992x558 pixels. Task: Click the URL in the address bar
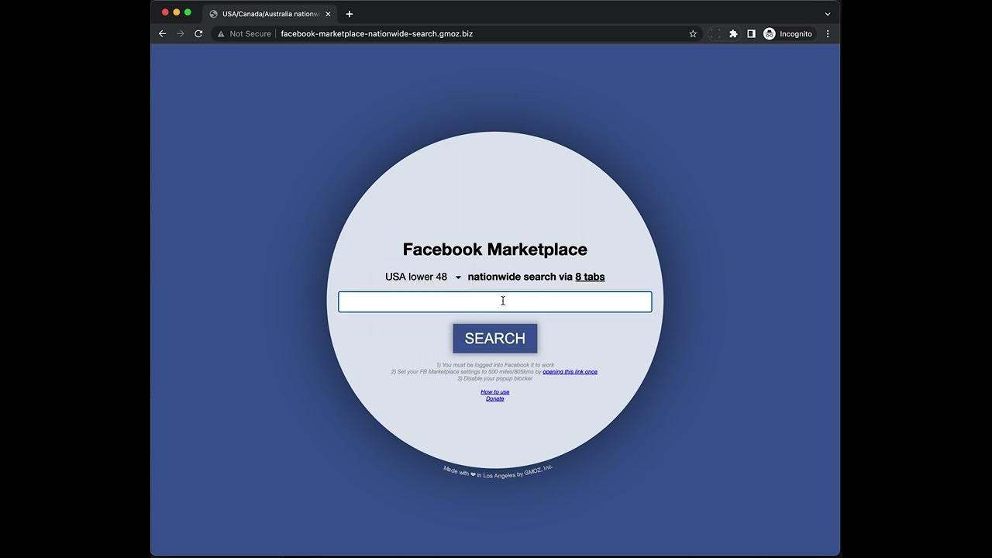tap(377, 34)
